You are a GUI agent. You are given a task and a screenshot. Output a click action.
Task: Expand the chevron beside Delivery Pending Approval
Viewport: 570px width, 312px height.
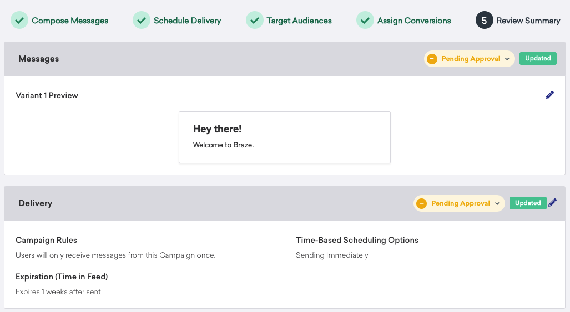[497, 204]
